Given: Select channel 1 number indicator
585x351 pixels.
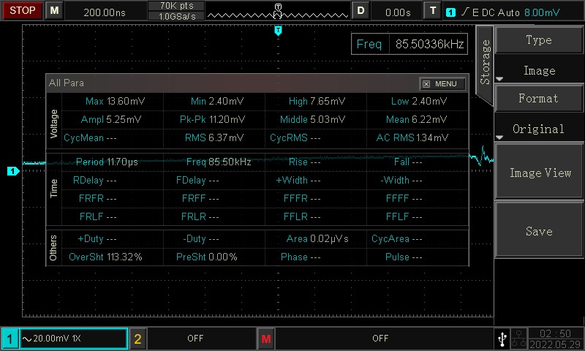Looking at the screenshot, I should [10, 339].
